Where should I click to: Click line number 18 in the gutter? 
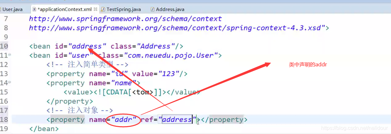coord(4,120)
